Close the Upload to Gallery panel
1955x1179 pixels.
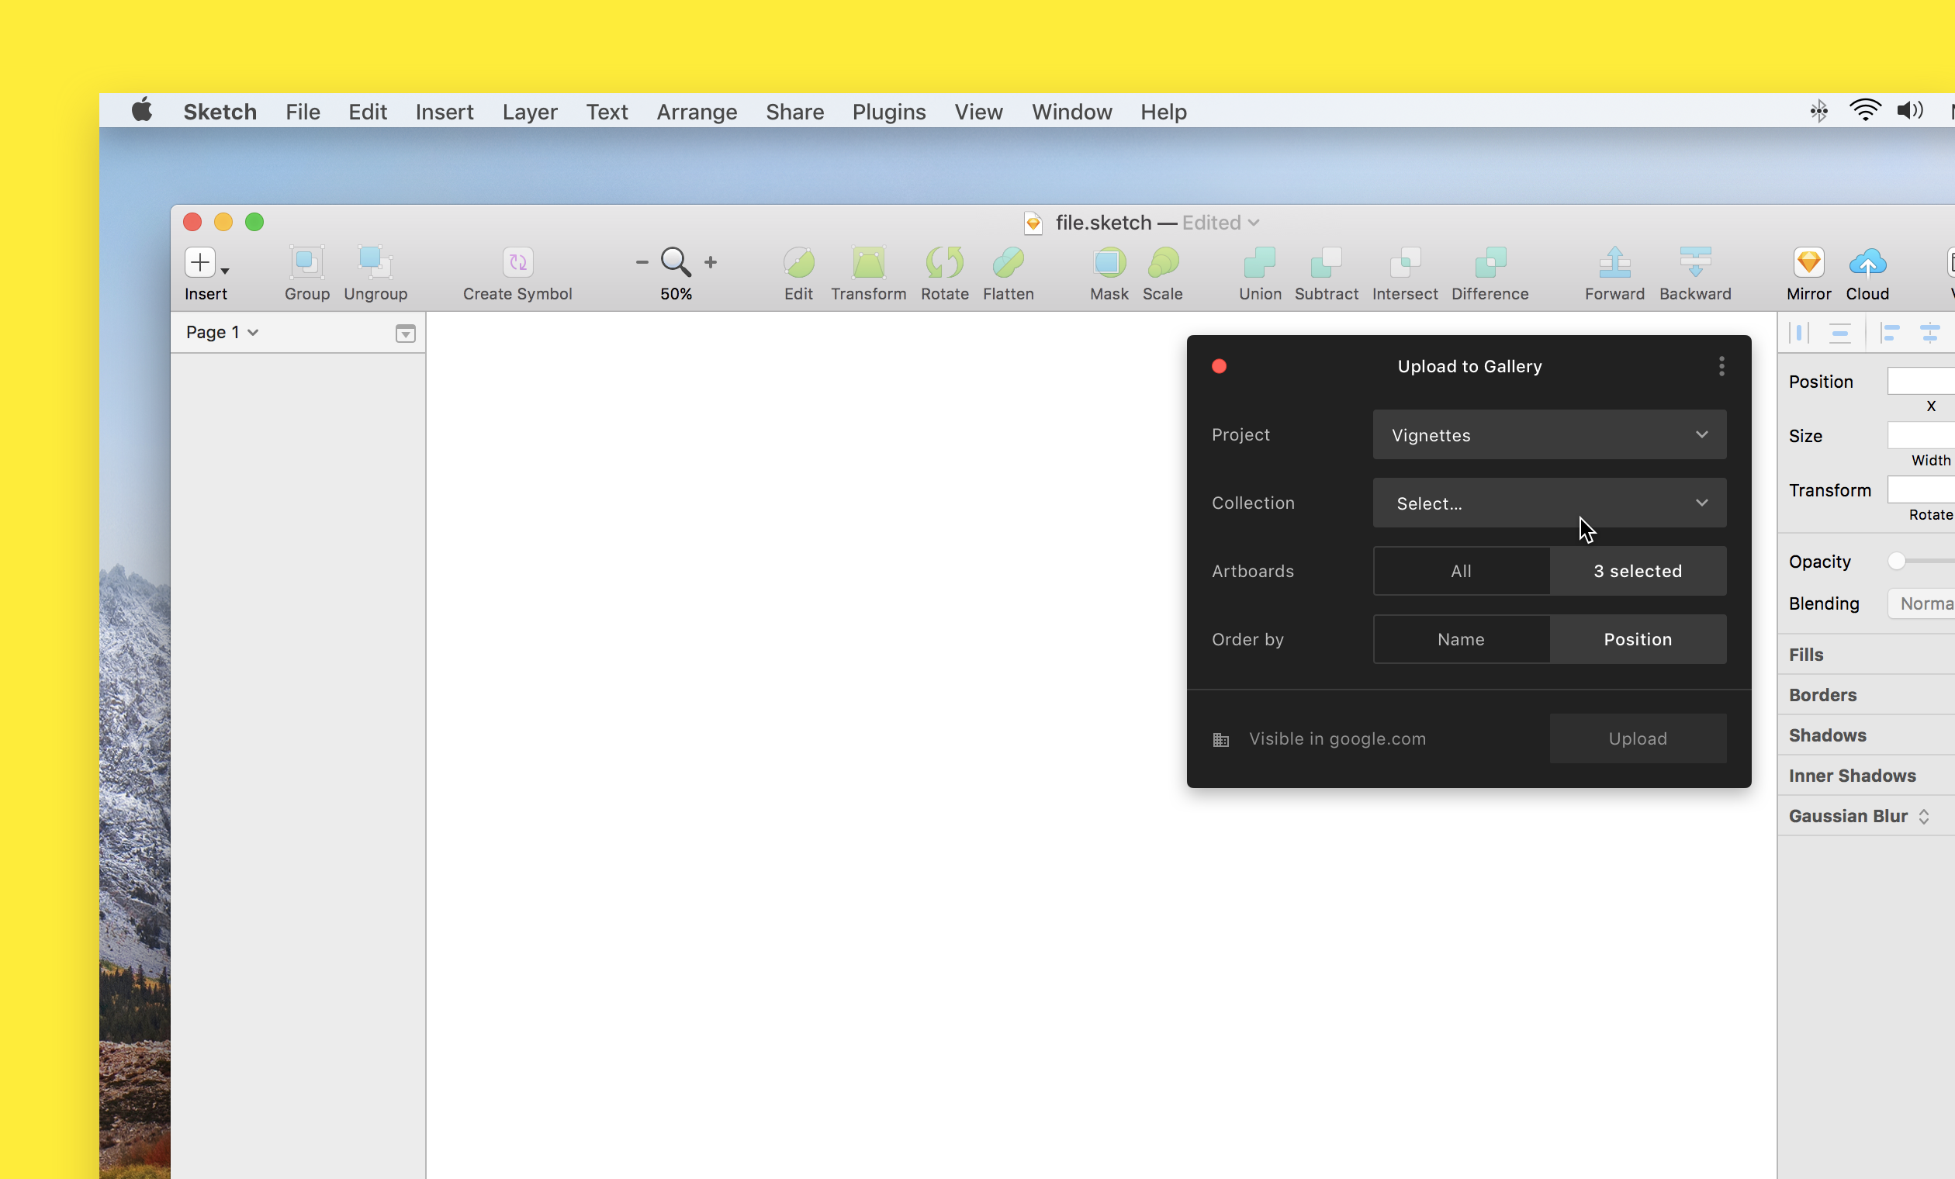click(x=1219, y=366)
